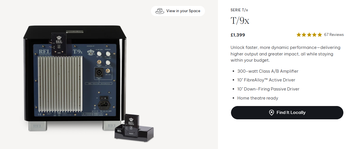Click the T/9x product title
This screenshot has height=149, width=353.
click(240, 21)
